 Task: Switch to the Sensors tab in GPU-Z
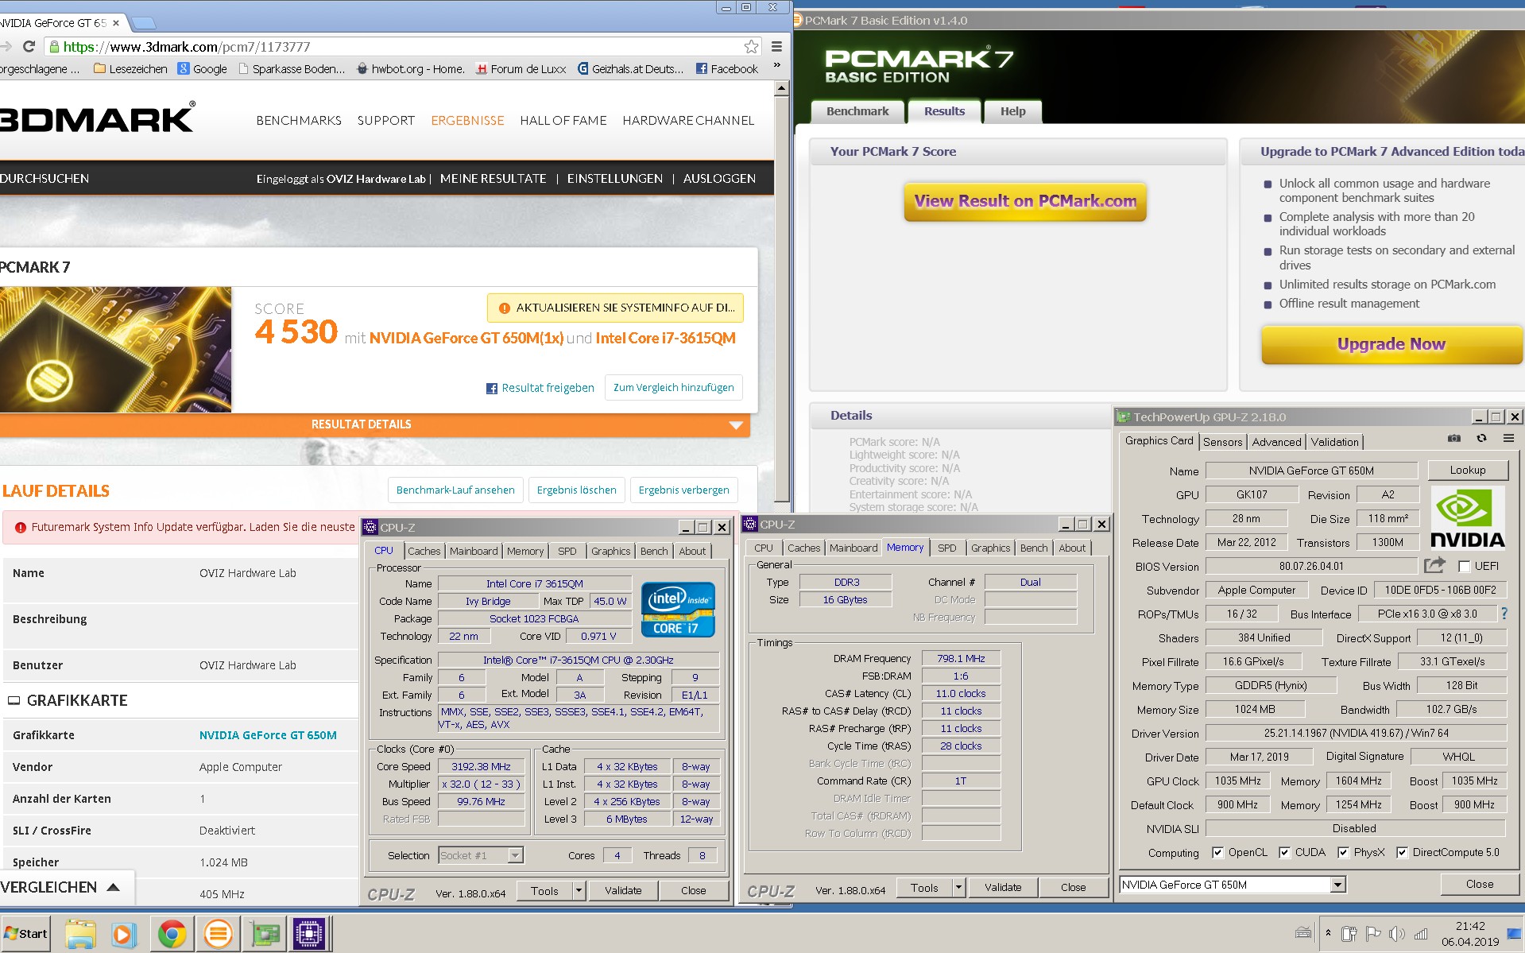1222,442
